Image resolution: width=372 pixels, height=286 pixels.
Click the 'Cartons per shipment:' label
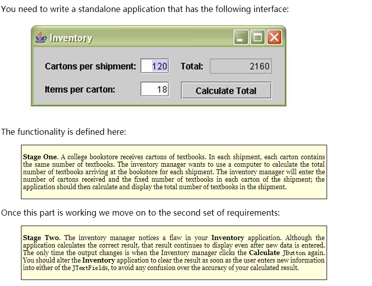(90, 66)
